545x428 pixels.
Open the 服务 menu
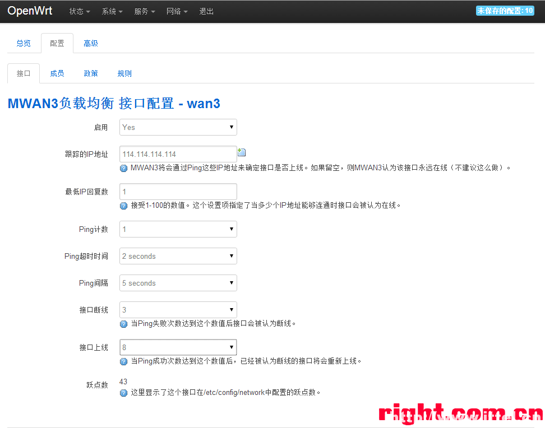point(145,11)
